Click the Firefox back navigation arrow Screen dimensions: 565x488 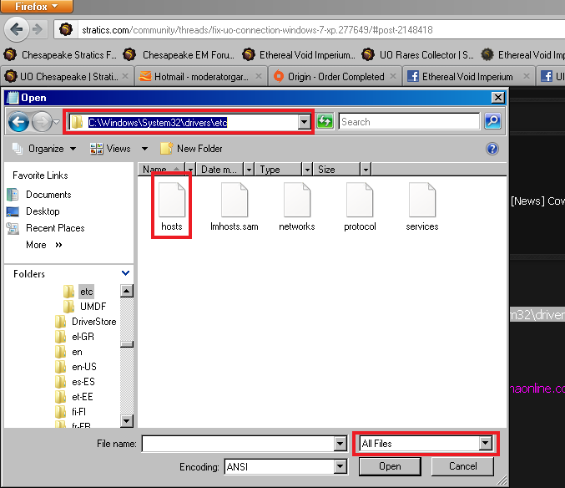[x=16, y=29]
